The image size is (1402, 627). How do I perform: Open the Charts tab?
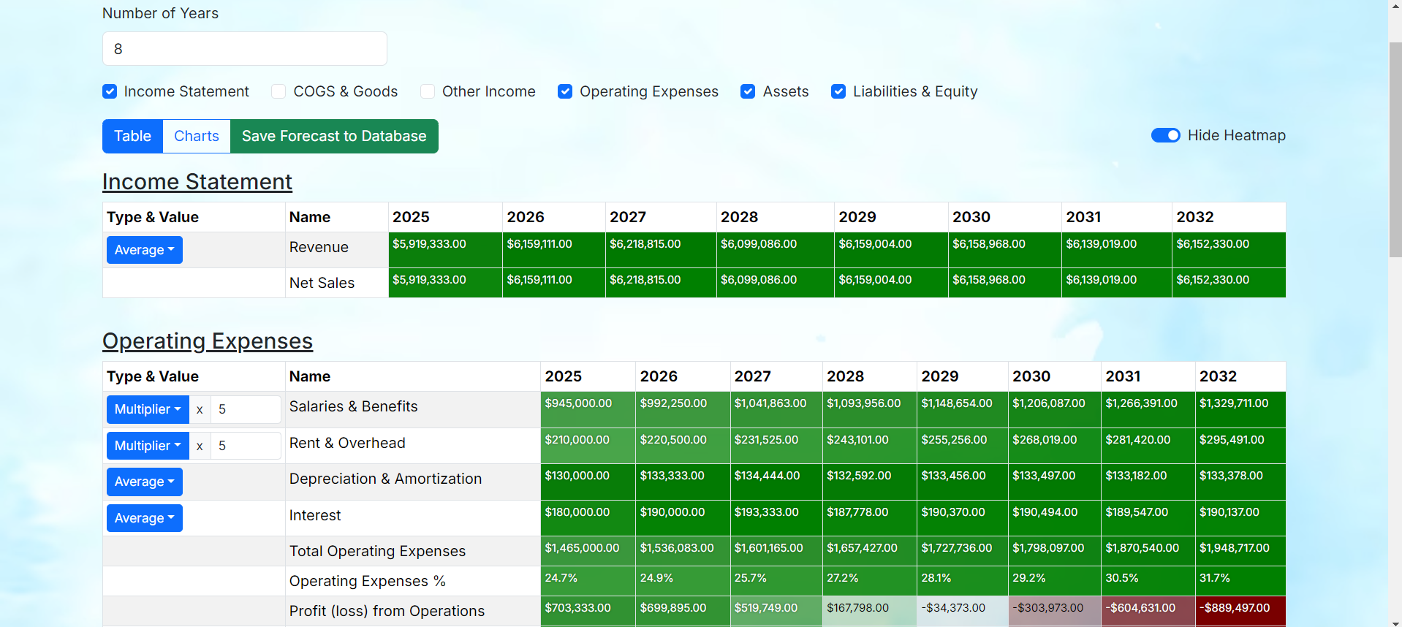197,136
